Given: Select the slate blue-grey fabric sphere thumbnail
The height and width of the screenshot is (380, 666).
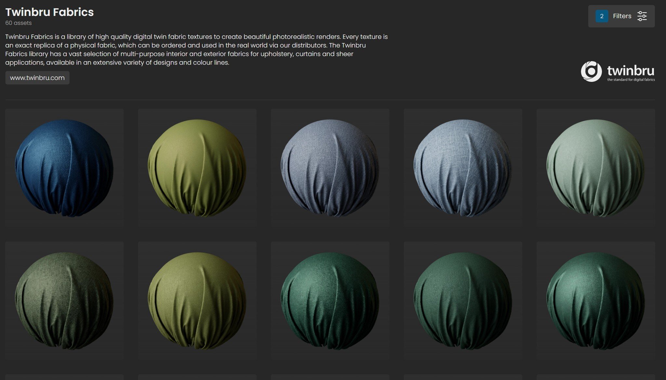Looking at the screenshot, I should tap(330, 168).
